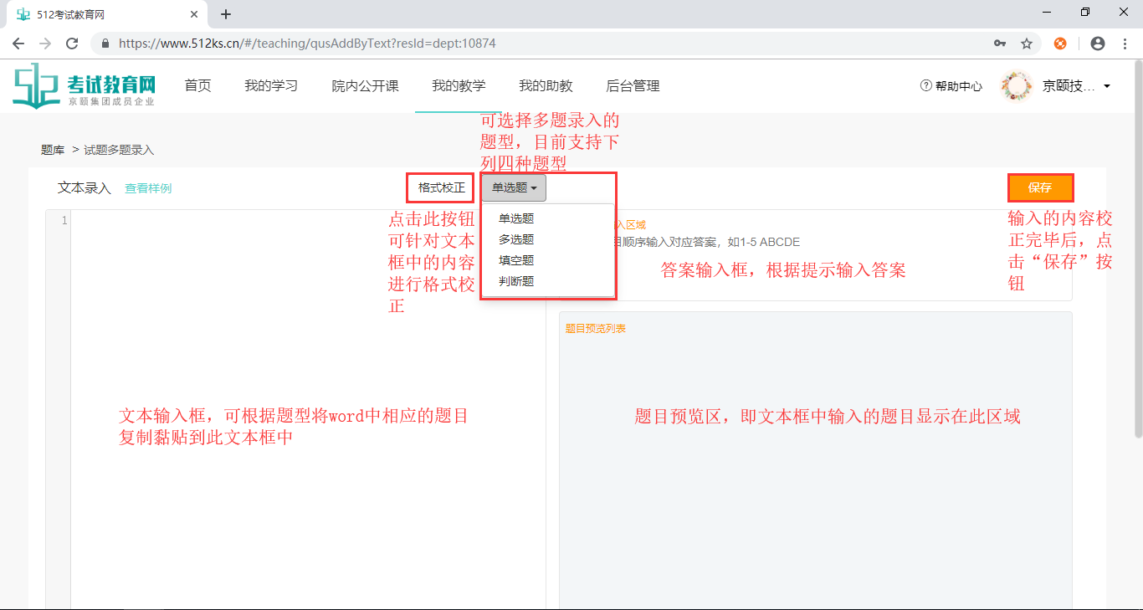Viewport: 1143px width, 610px height.
Task: Click the orange 保存 button
Action: (1040, 187)
